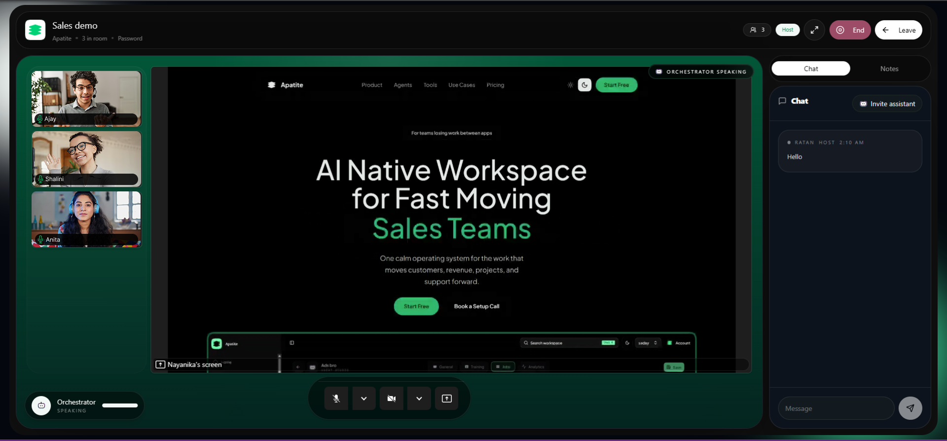Leave the Sales demo room
The height and width of the screenshot is (441, 947).
coord(898,30)
